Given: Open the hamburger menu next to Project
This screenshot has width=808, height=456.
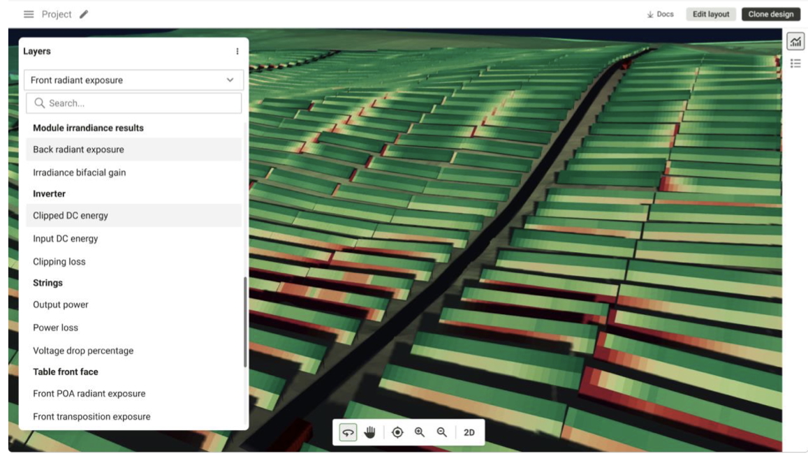Looking at the screenshot, I should [29, 15].
